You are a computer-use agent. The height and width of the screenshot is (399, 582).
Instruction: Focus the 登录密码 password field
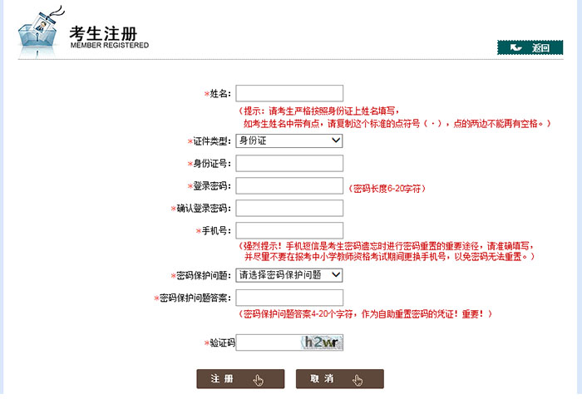click(x=289, y=185)
